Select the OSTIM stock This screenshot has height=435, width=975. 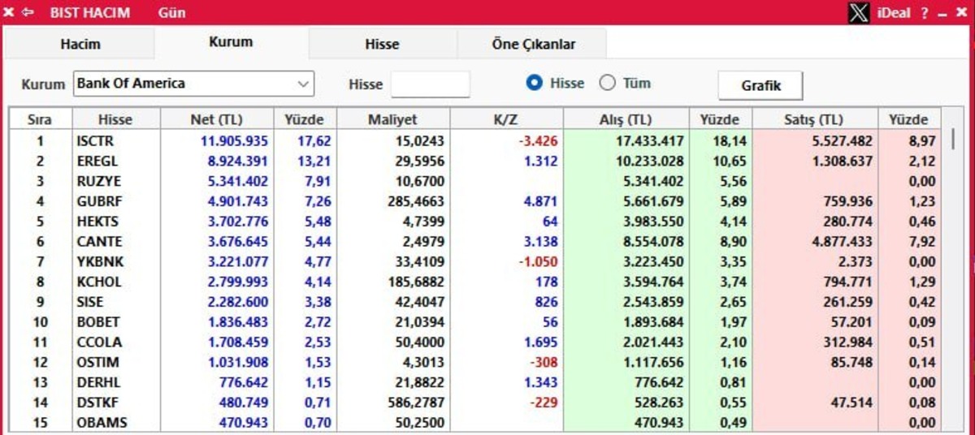point(97,362)
